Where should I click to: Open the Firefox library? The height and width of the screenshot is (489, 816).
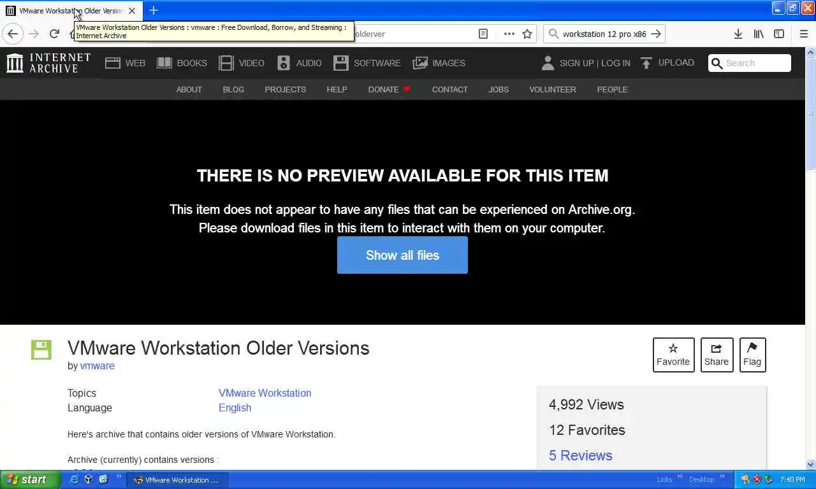[x=759, y=34]
